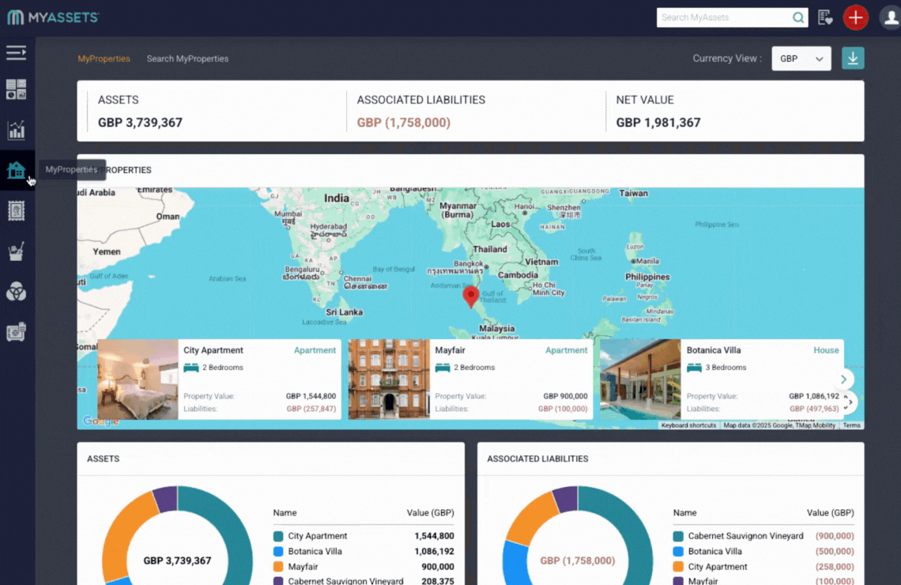Click the NET VALUE GBP 1,981,367
Screen dimensions: 901x585
coord(658,123)
